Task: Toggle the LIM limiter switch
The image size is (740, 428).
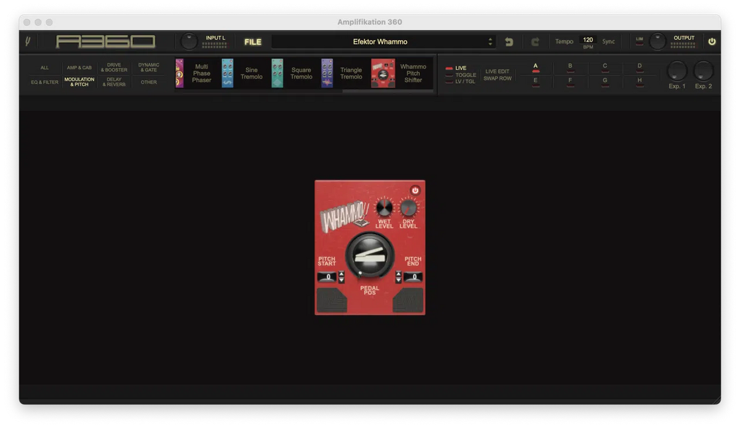Action: click(x=639, y=42)
